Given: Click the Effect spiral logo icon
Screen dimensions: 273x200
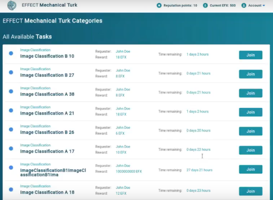Looking at the screenshot, I should point(12,5).
